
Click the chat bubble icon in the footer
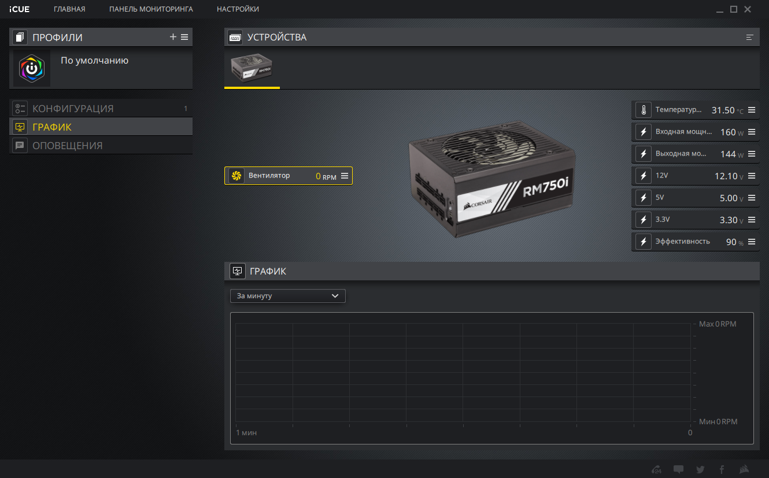click(x=678, y=469)
